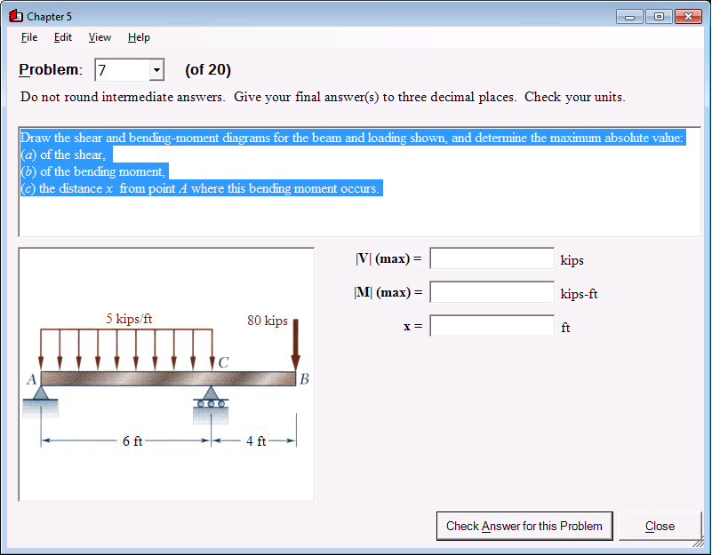
Task: Click the |M| (max) answer field
Action: (490, 291)
